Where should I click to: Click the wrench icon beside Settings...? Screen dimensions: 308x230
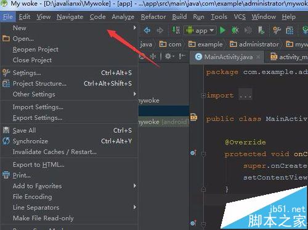click(x=6, y=73)
